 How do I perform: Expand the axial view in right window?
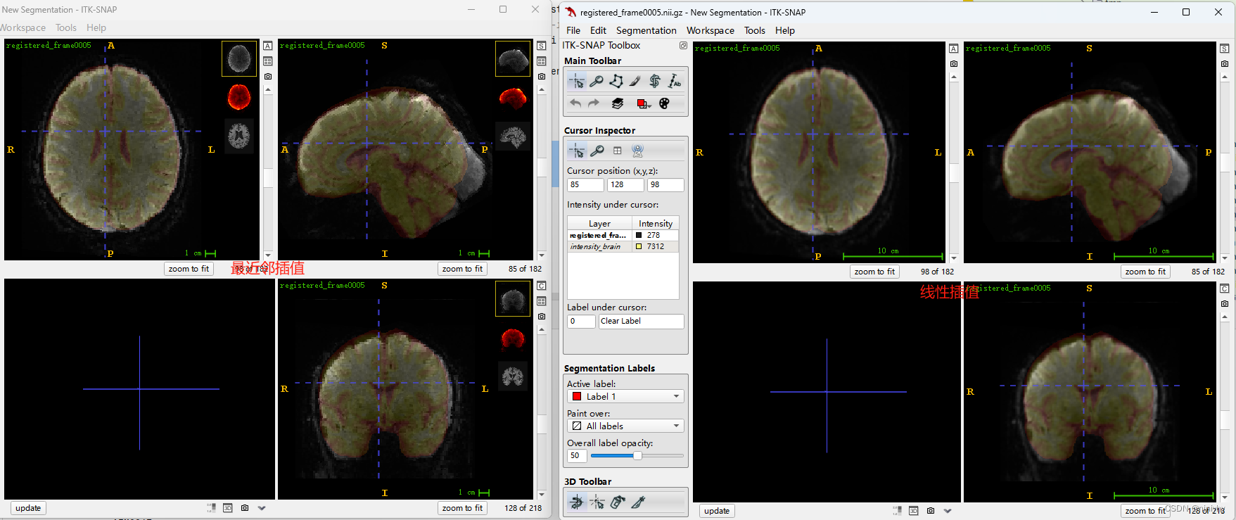tap(953, 49)
